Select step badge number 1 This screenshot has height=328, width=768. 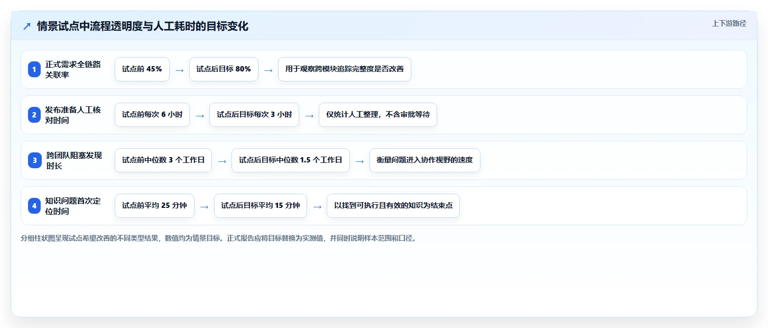[34, 69]
